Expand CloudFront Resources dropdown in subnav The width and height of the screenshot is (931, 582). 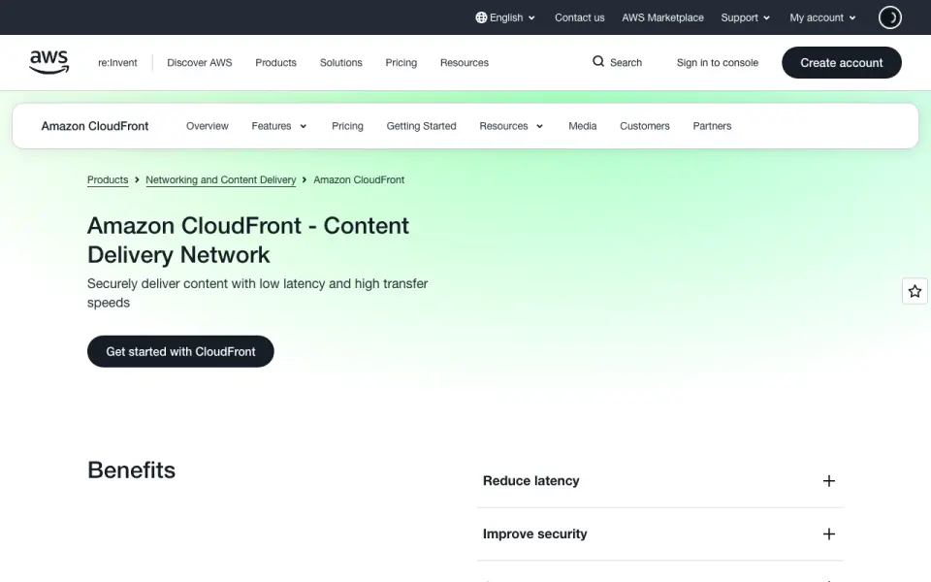point(511,126)
